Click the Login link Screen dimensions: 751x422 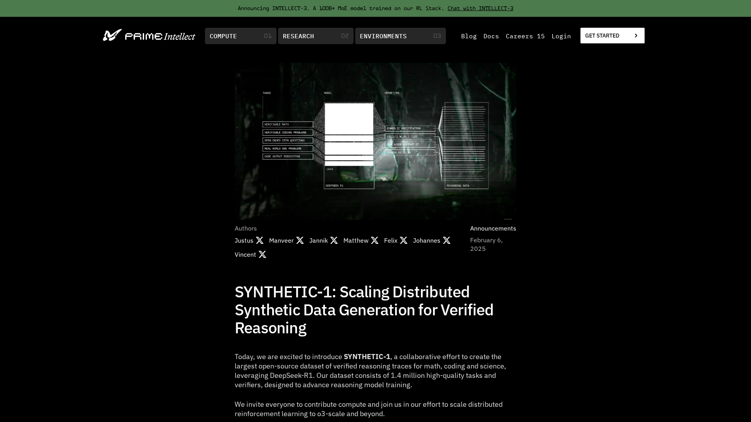tap(561, 36)
